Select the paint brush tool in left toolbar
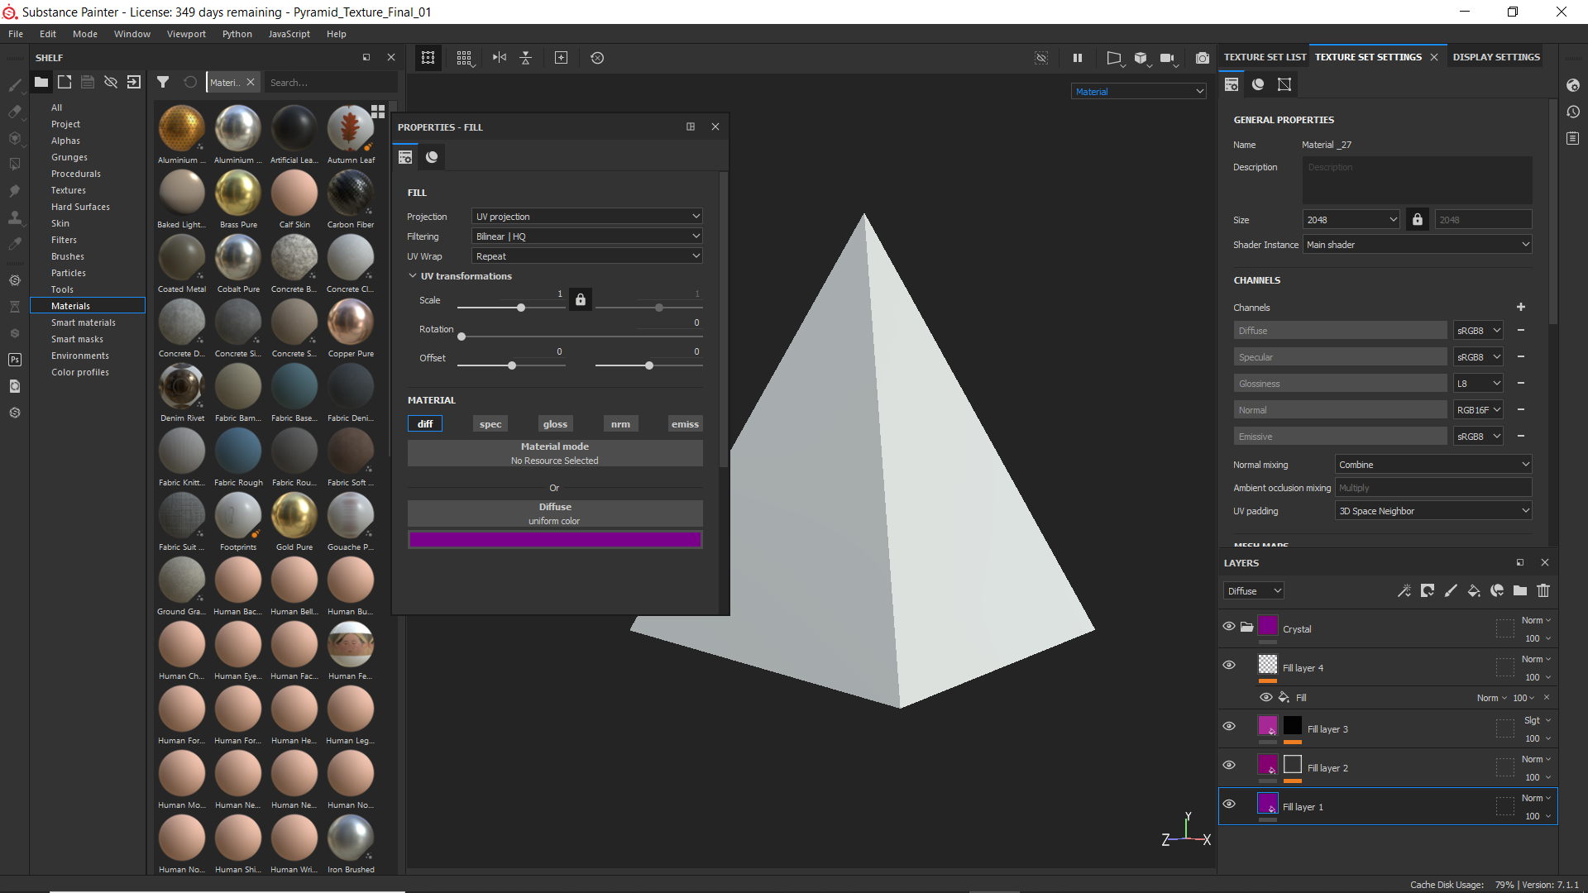Screen dimensions: 1588x893 15,84
